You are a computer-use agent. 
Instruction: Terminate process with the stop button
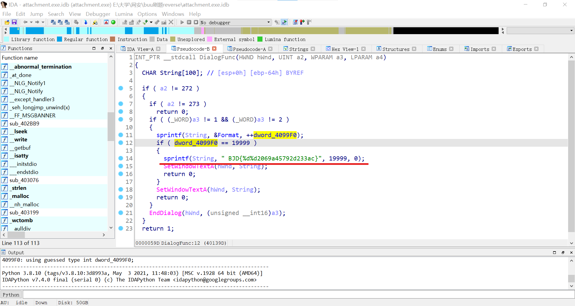196,22
